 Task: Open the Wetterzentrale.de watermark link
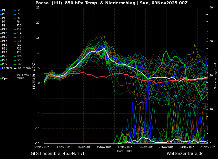[185, 154]
